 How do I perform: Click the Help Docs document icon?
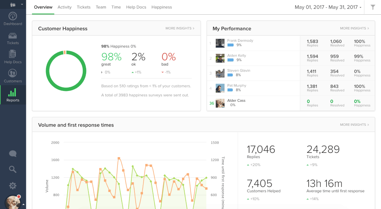coord(13,55)
